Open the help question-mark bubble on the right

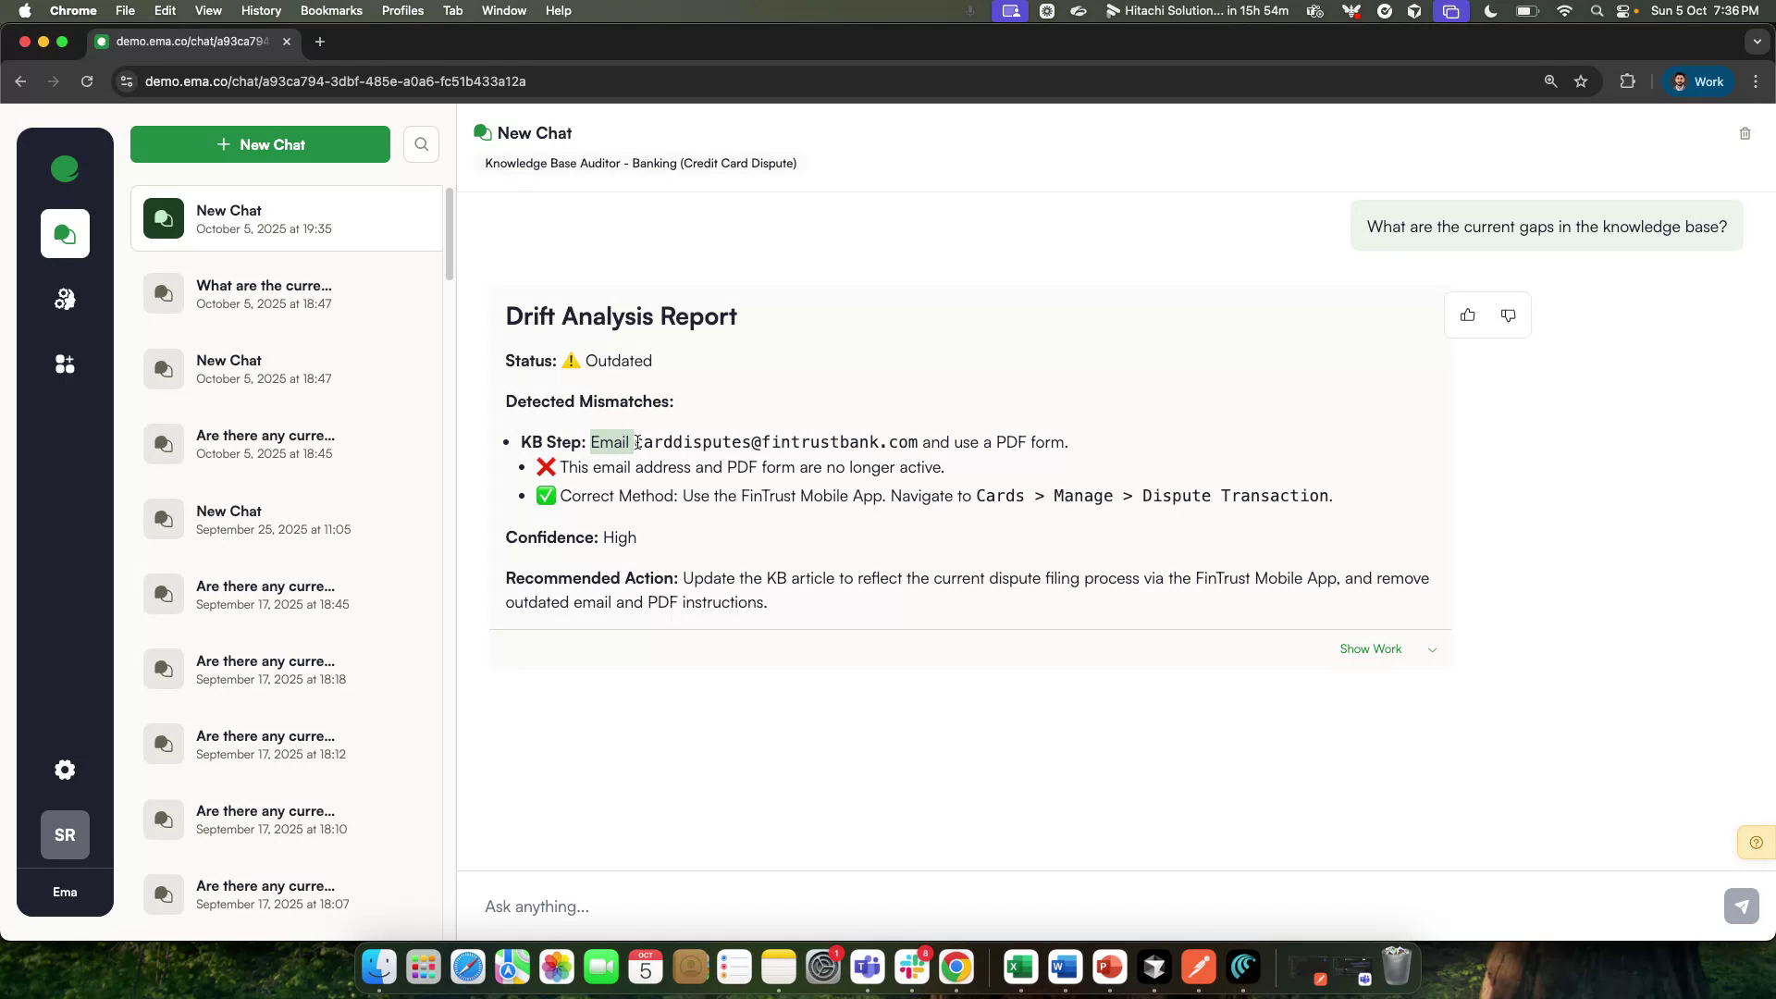1756,842
